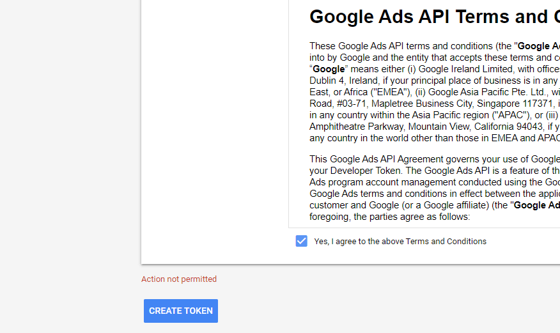
Task: Click the "Action not permitted" error message
Action: click(x=179, y=279)
